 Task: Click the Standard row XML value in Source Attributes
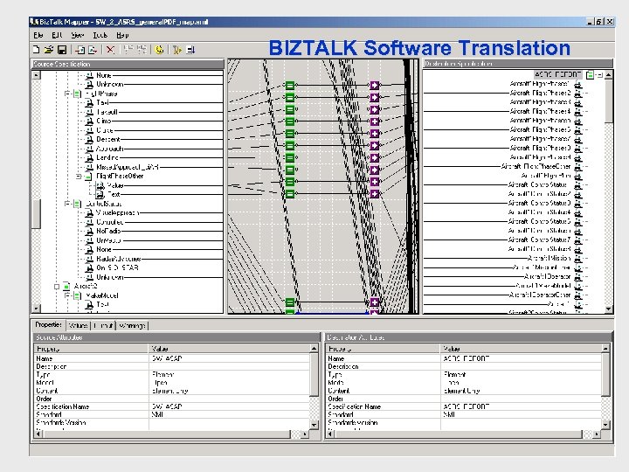[x=157, y=414]
